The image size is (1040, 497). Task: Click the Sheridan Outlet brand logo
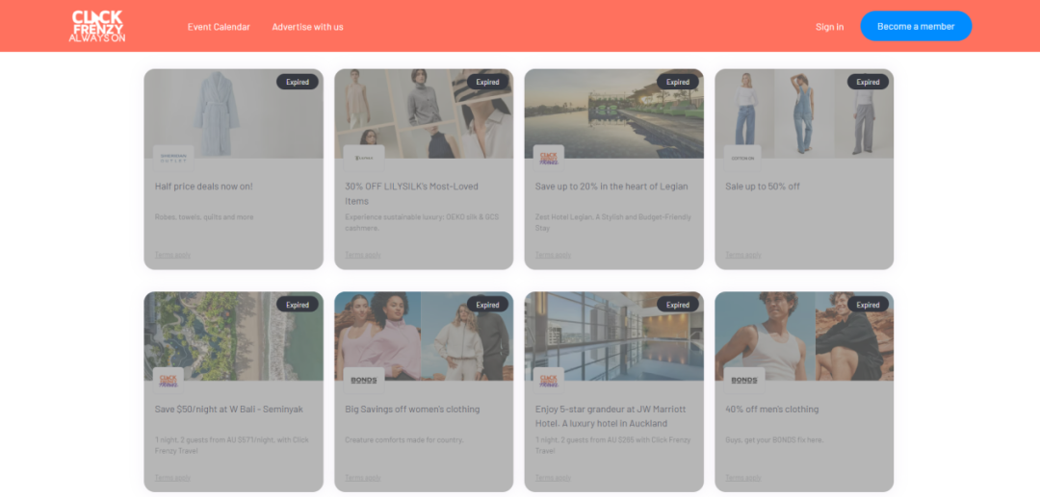173,158
